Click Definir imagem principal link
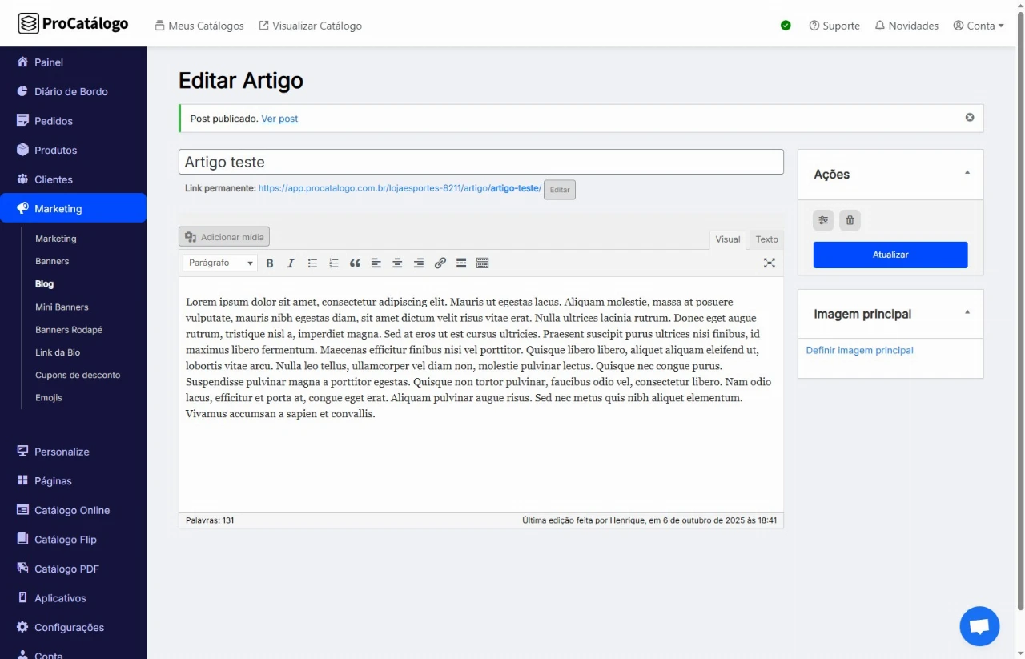 point(859,350)
